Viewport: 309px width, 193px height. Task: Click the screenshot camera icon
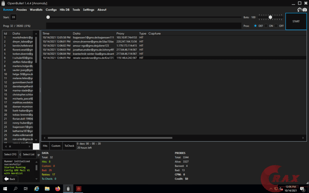pos(305,10)
